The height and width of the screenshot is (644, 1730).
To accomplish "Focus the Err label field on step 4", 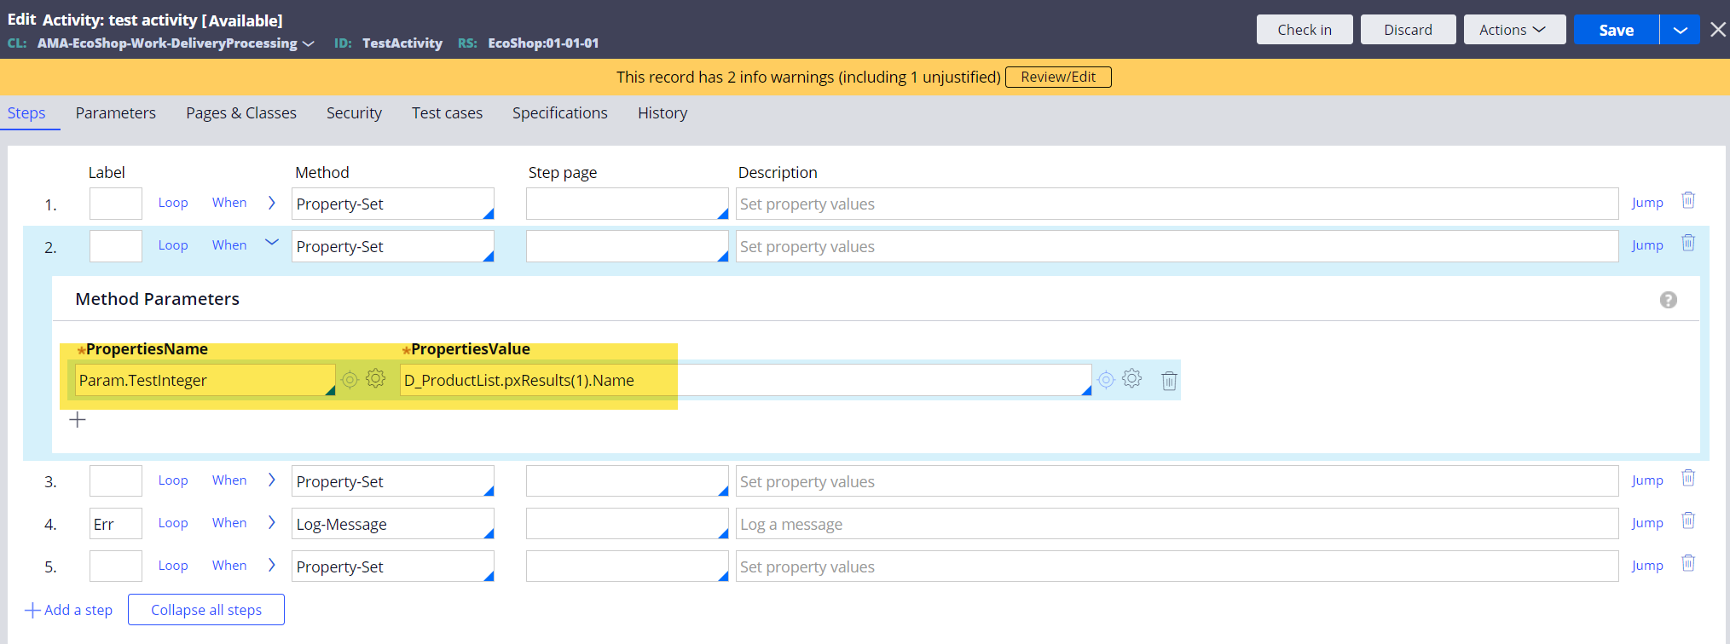I will tap(116, 524).
